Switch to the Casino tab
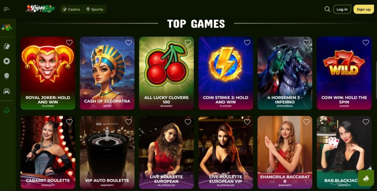 (x=71, y=9)
